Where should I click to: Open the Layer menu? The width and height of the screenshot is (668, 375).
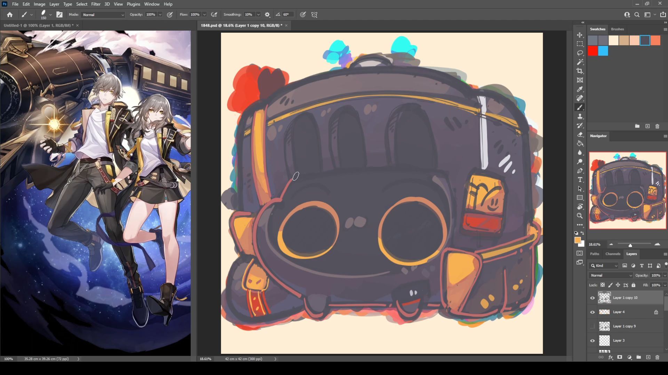54,4
